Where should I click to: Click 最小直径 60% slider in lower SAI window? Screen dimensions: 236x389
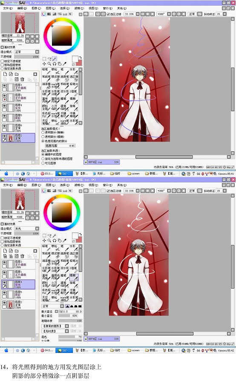(x=68, y=316)
